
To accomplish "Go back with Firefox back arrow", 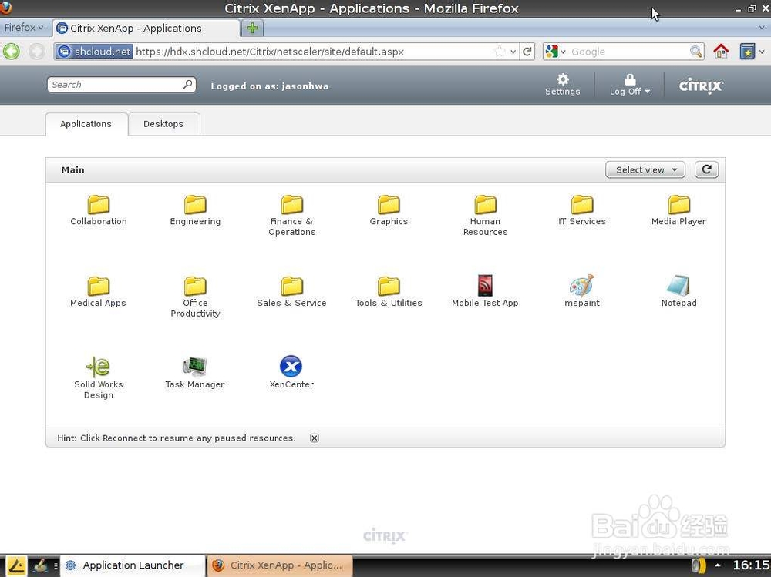I will click(x=12, y=51).
